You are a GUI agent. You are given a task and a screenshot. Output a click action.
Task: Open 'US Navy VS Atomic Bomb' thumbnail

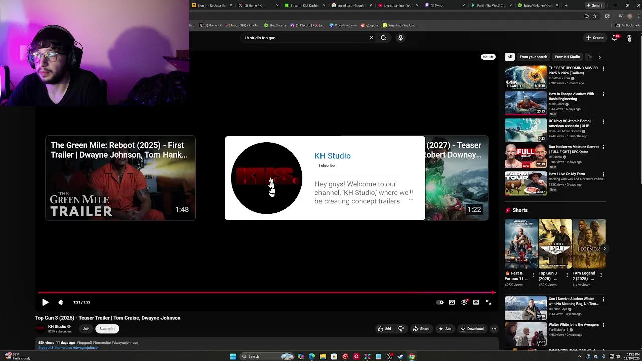525,130
